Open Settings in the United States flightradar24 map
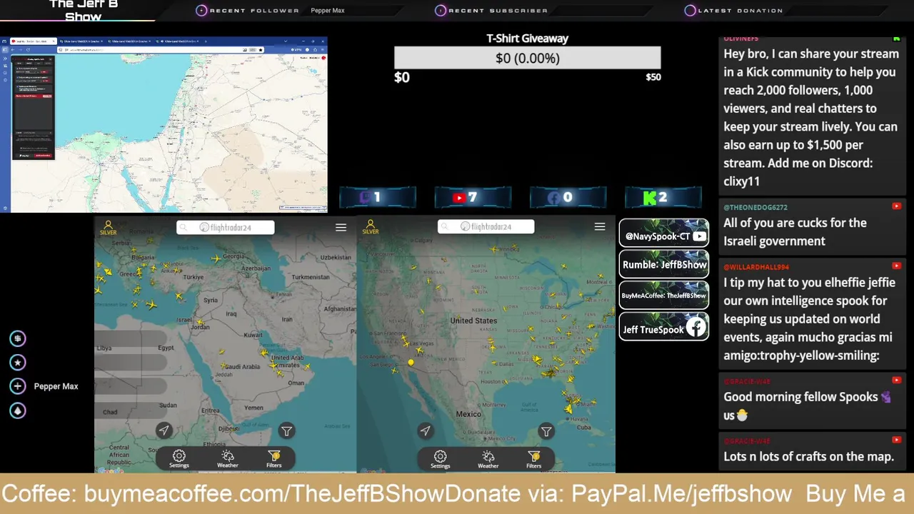The image size is (914, 514). click(x=441, y=458)
